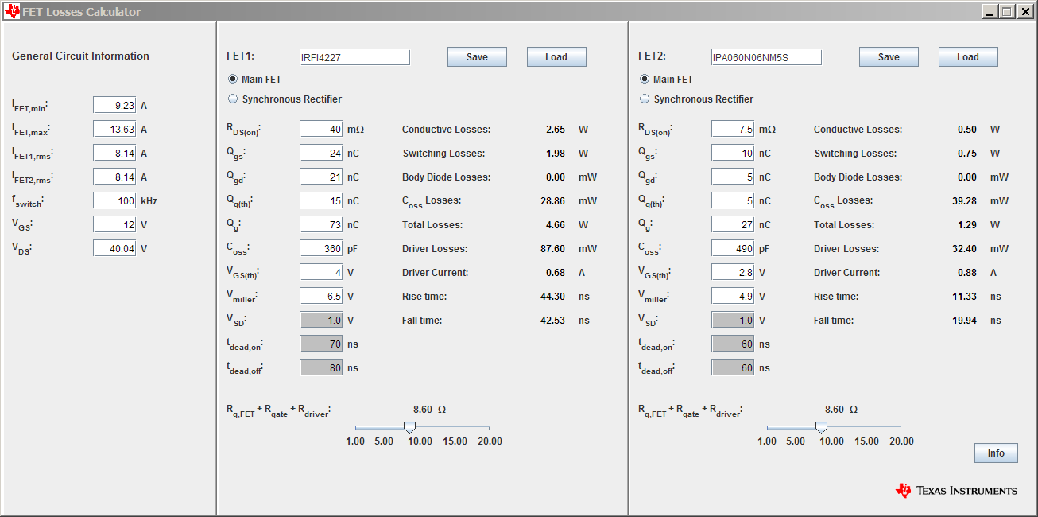Minimize the FET Losses Calculator window
This screenshot has width=1038, height=517.
pos(990,11)
